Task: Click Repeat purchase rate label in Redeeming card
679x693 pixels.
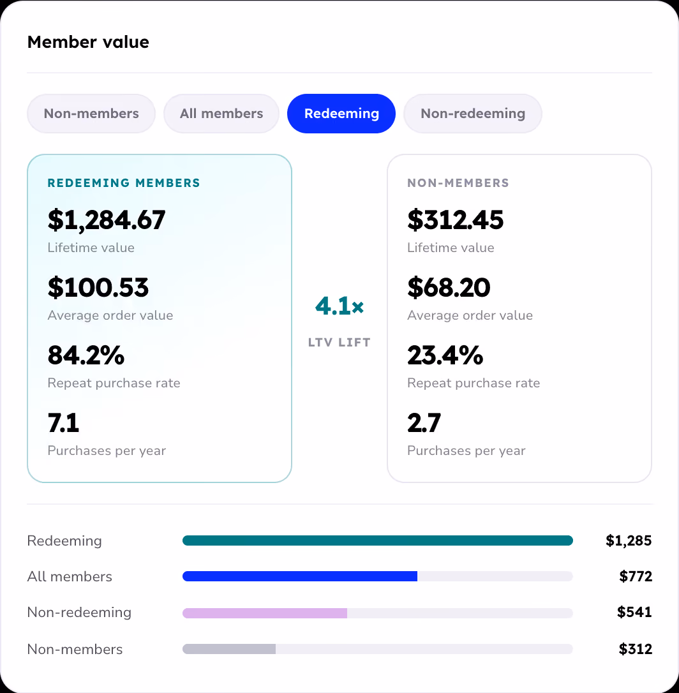Action: 114,383
